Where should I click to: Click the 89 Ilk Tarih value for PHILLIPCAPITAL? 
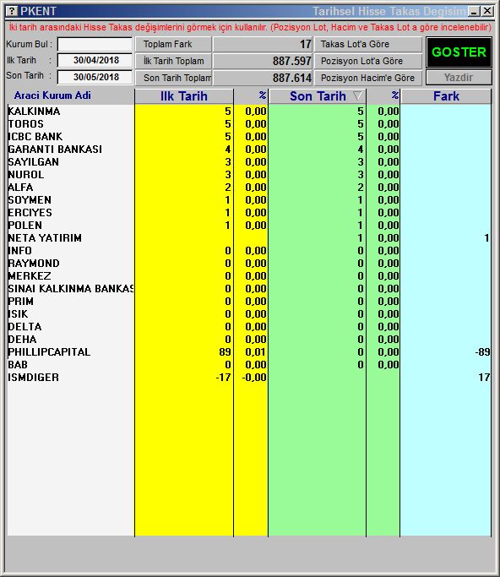click(x=226, y=352)
